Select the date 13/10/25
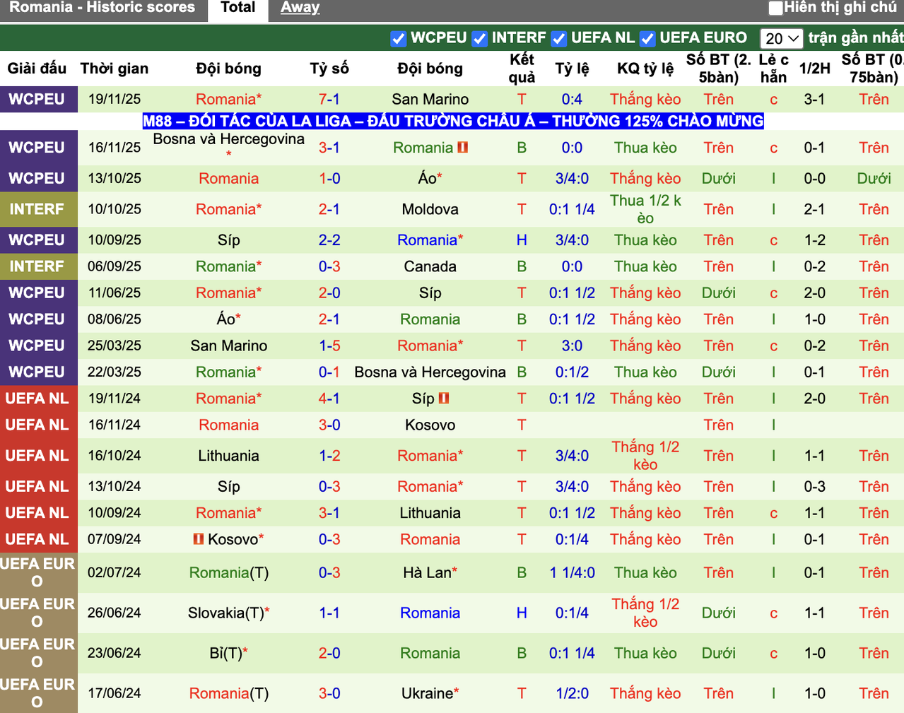 [115, 179]
